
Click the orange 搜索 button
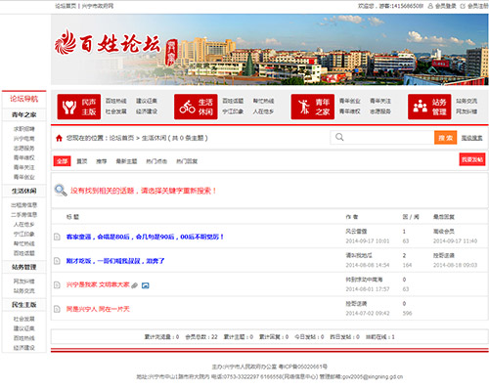pos(445,138)
